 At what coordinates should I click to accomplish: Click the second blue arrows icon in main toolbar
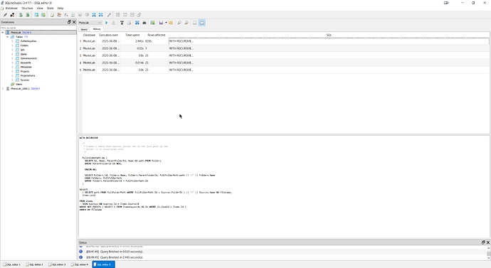101,15
